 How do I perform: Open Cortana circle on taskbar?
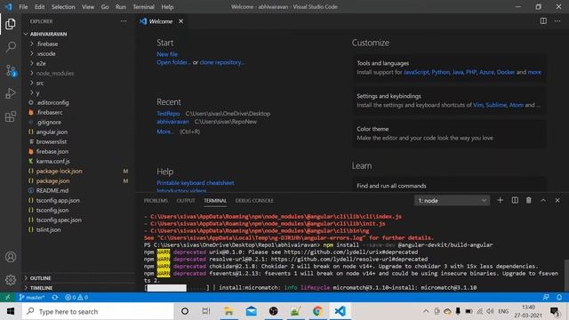pyautogui.click(x=185, y=311)
